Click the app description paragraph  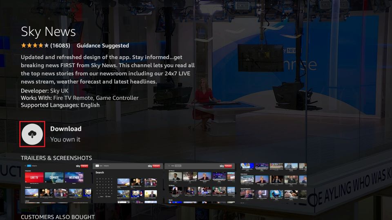[x=108, y=69]
